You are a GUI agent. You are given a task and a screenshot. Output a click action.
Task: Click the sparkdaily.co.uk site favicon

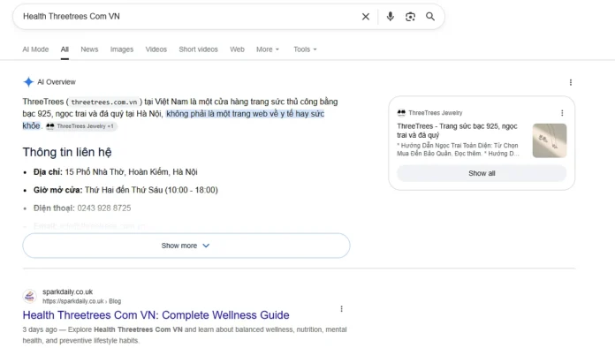[30, 296]
